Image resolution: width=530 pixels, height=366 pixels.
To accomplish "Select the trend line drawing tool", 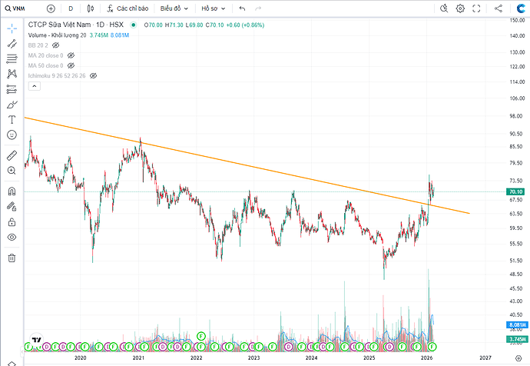I will (x=12, y=44).
